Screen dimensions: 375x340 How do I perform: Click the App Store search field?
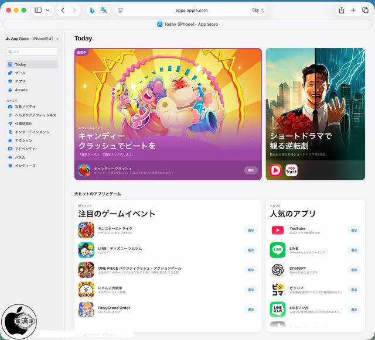tap(32, 51)
